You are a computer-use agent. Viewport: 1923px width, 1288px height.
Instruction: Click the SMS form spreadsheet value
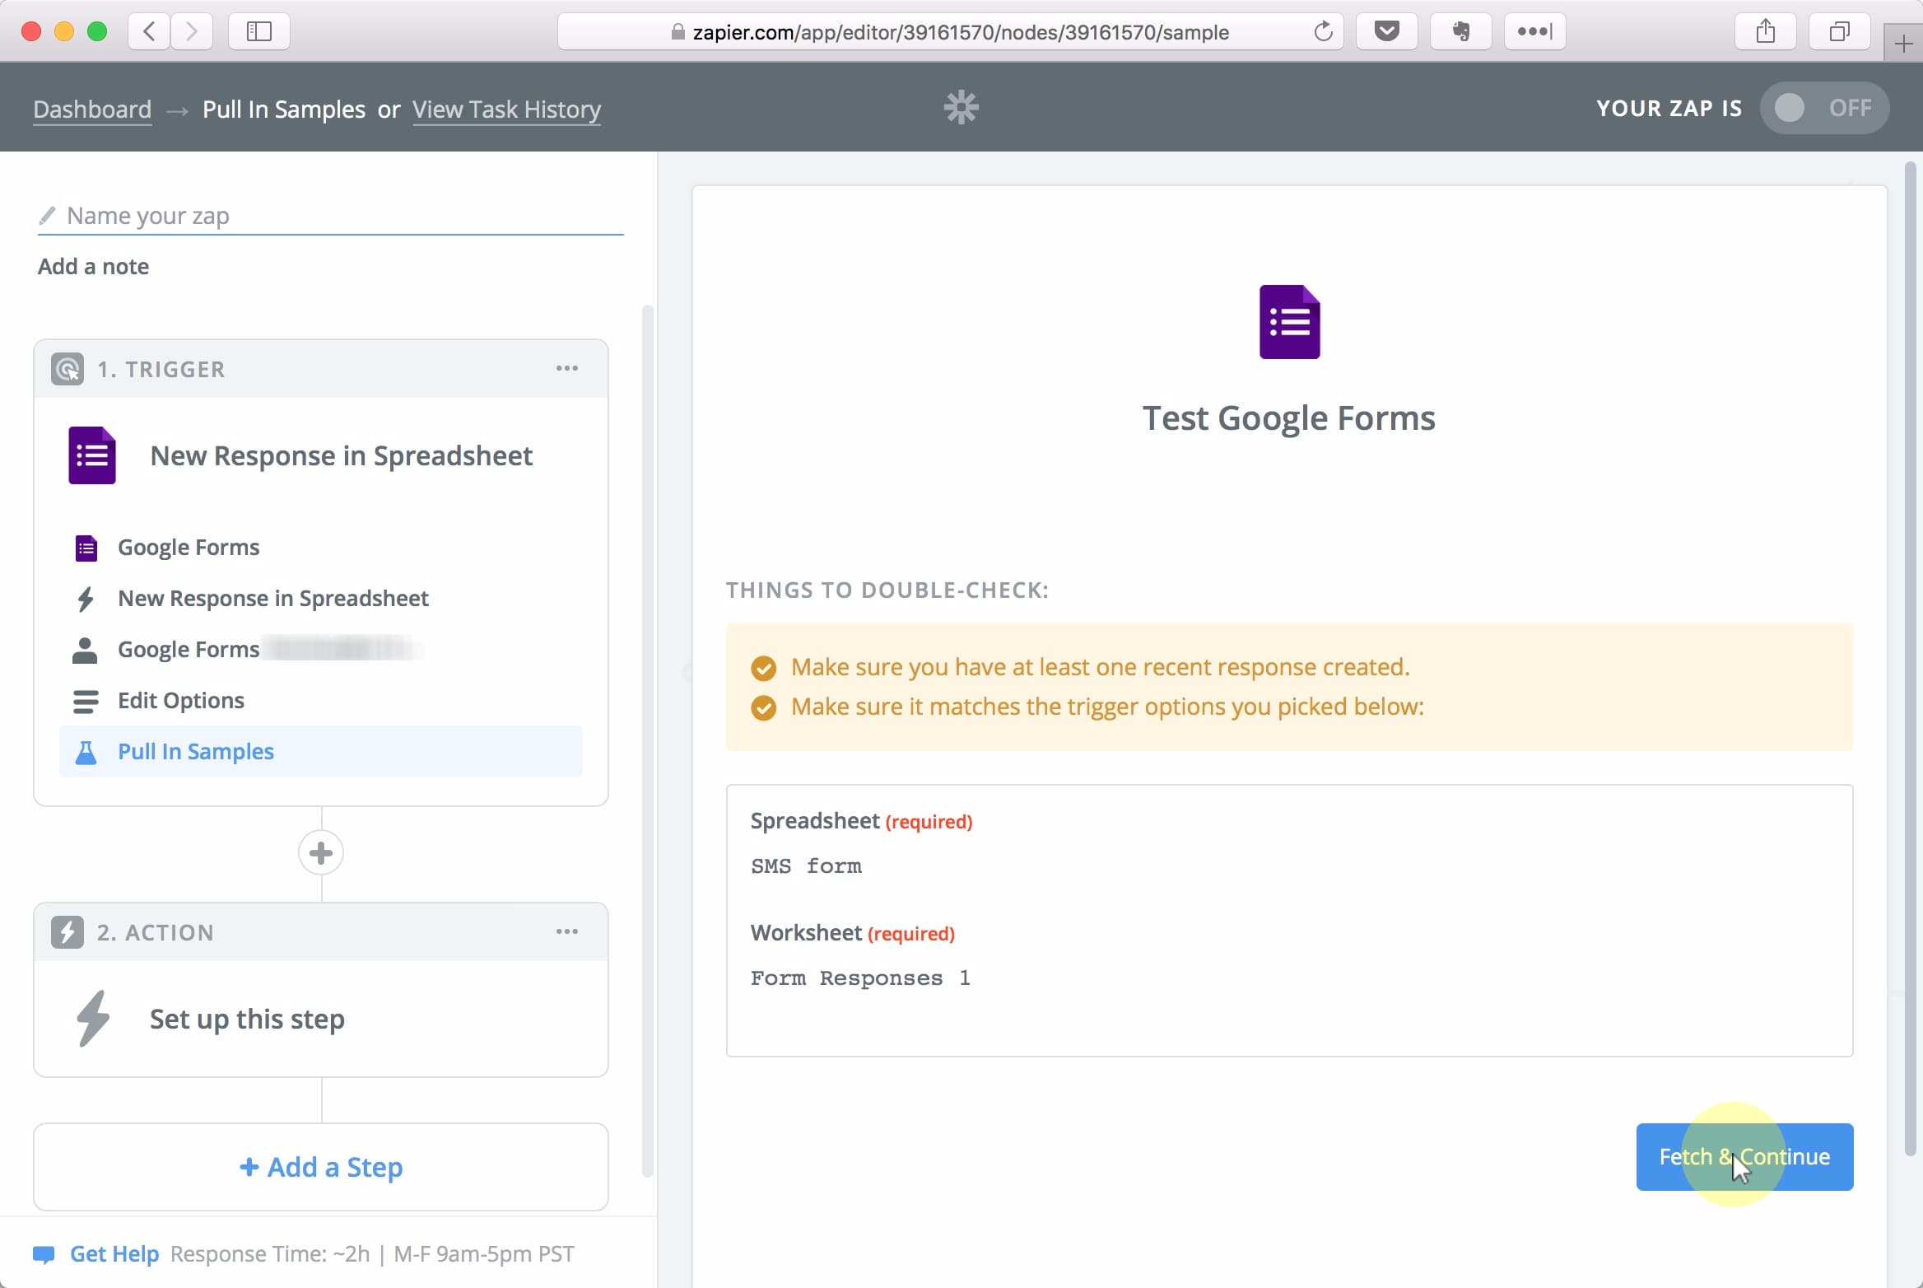[806, 866]
